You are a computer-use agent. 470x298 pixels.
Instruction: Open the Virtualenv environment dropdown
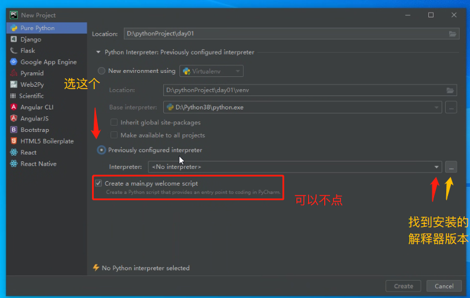[211, 71]
